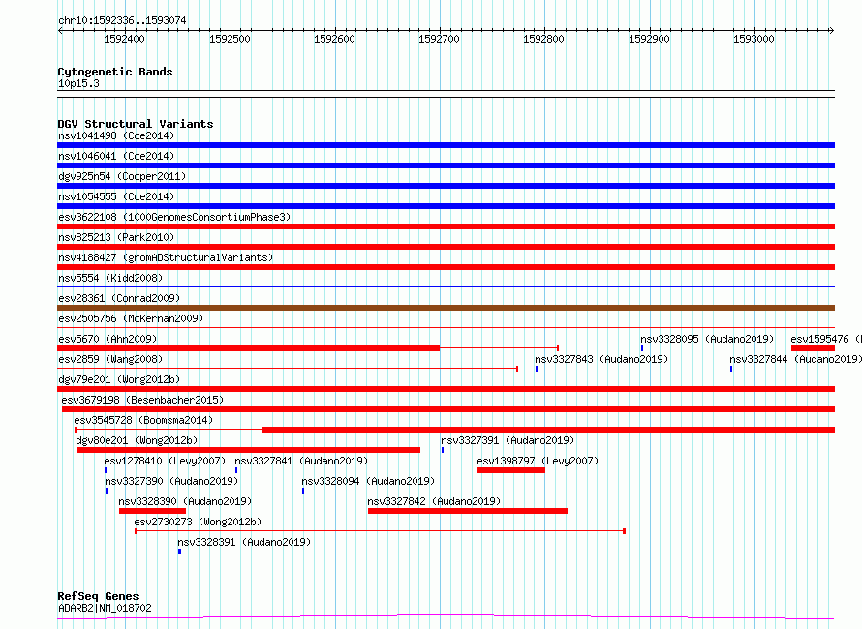Select the nsv1046041 (Coe2014) blue bar
Image resolution: width=862 pixels, height=629 pixels.
[446, 165]
